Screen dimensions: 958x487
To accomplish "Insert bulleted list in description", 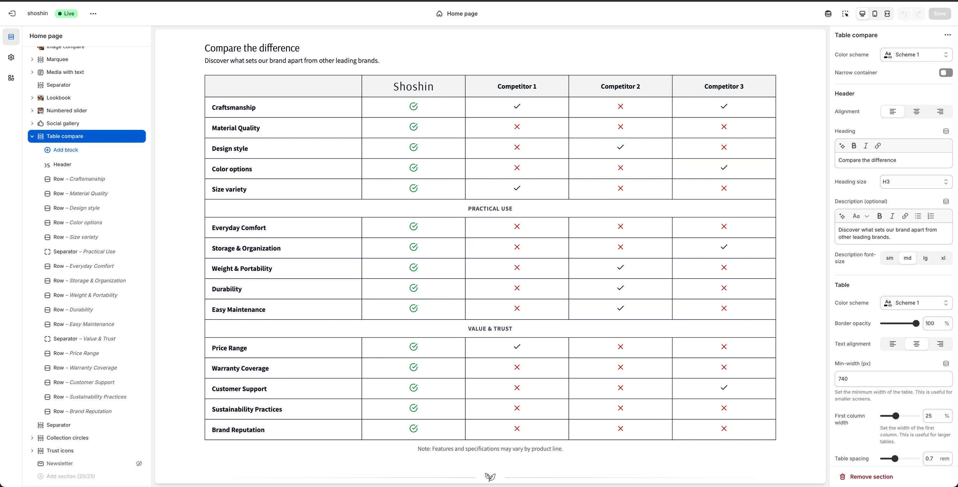I will (x=918, y=216).
